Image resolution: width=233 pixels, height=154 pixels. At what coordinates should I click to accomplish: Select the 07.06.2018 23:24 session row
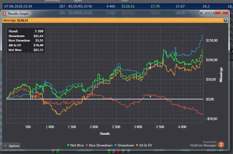coord(118,6)
